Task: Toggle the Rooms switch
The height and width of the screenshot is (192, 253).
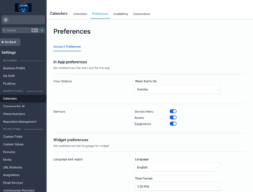Action: click(x=173, y=118)
